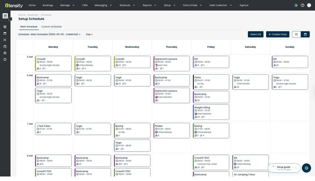Image resolution: width=315 pixels, height=181 pixels.
Task: Click attendees icon on Monday 8 AM Bootcamp
Action: click(38, 164)
